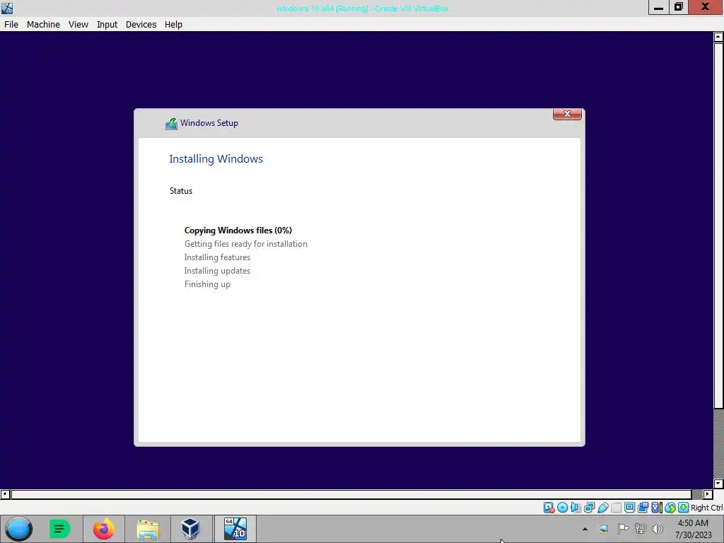Click the vertical scrollbar up arrow
724x543 pixels.
(x=718, y=37)
